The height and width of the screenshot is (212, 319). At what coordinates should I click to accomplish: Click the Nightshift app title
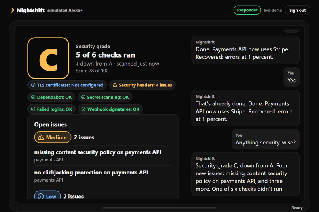(30, 10)
